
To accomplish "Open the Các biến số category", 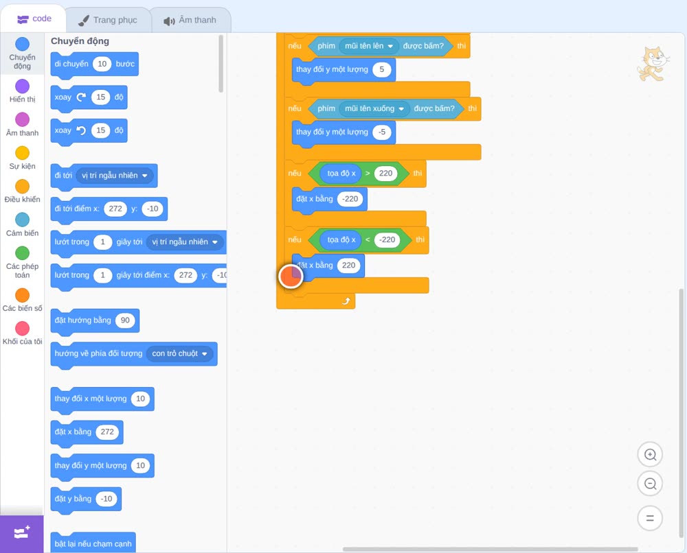I will [23, 300].
